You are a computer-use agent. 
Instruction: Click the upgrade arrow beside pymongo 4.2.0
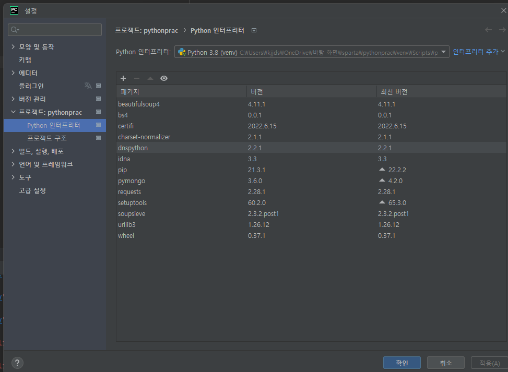[382, 181]
